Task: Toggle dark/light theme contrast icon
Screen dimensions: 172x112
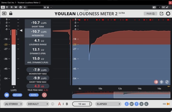Action: point(4,13)
